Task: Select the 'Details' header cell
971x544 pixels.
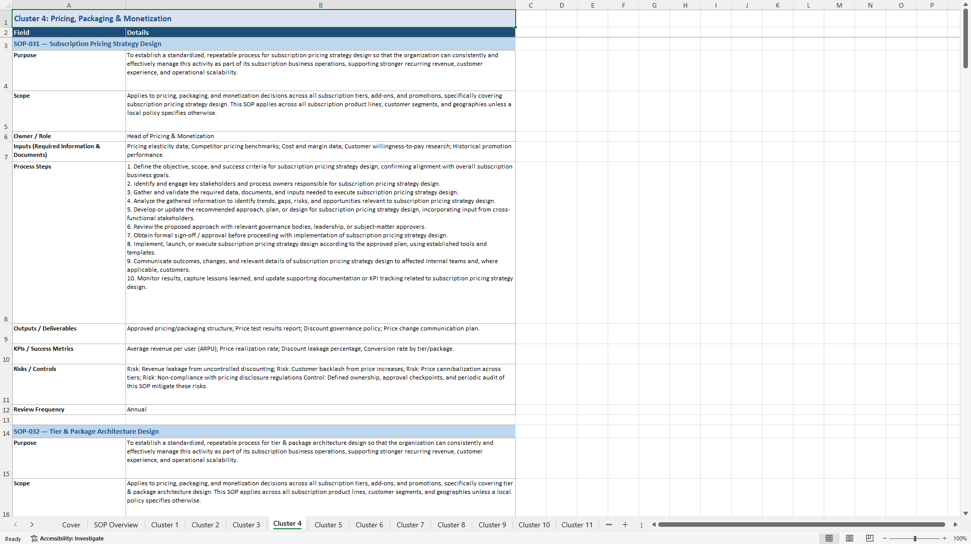Action: (x=320, y=32)
